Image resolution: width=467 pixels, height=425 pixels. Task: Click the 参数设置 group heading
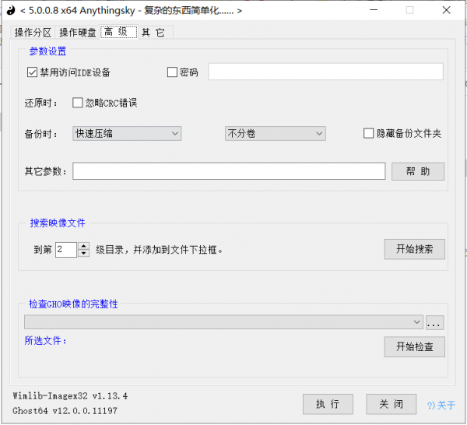tap(47, 51)
